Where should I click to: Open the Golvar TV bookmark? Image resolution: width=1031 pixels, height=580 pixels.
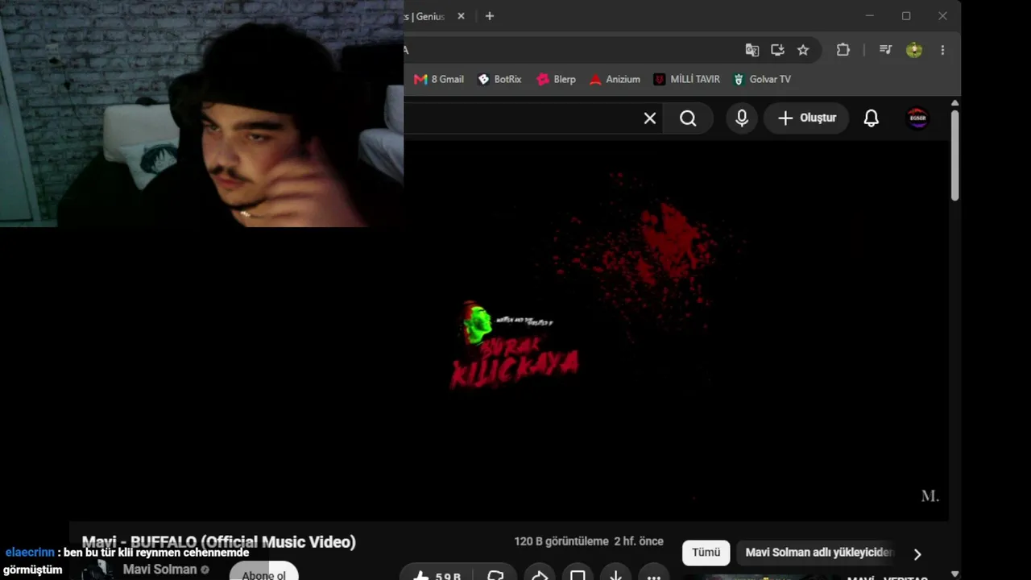coord(762,79)
